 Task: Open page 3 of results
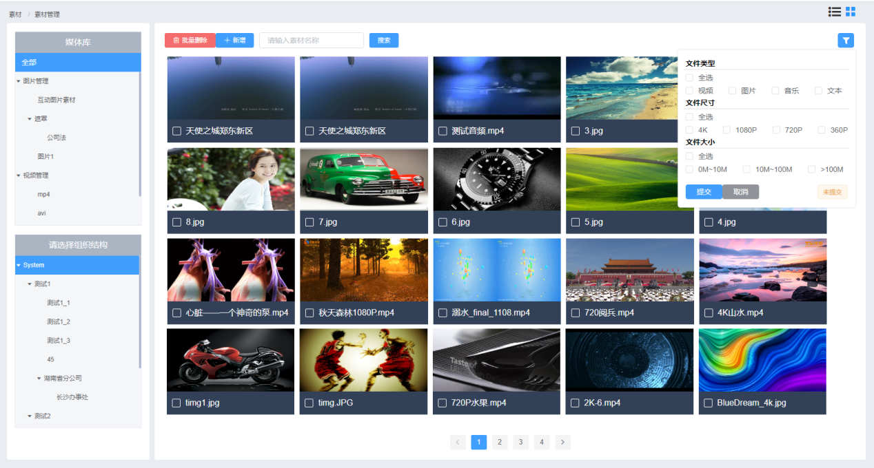(520, 442)
